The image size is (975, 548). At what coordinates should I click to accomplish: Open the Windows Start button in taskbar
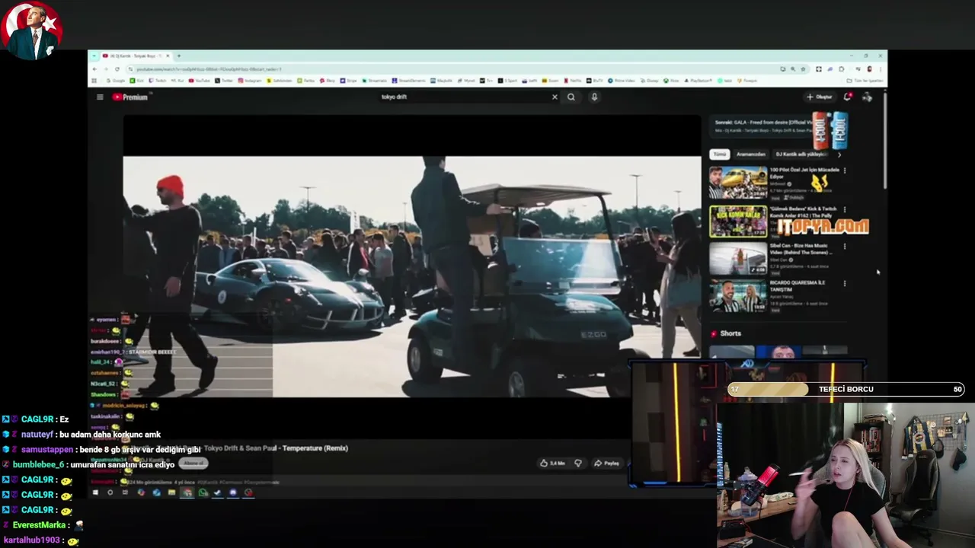[x=95, y=492]
